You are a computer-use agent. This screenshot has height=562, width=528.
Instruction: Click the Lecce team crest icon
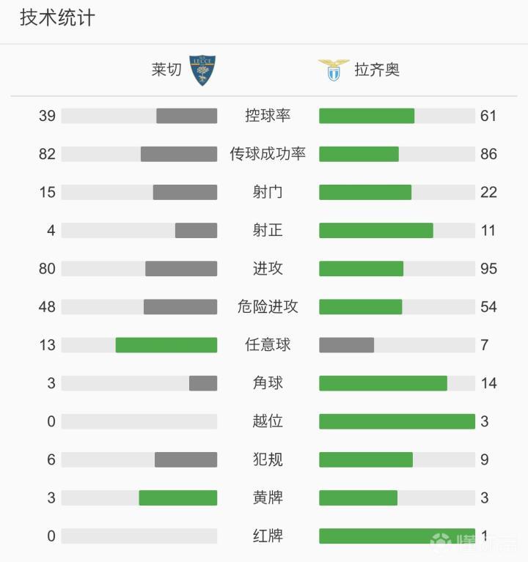click(202, 70)
